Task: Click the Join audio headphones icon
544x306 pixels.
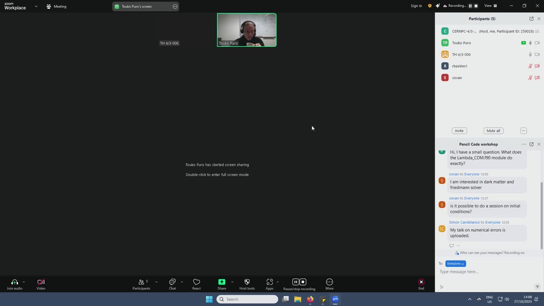Action: (14, 282)
